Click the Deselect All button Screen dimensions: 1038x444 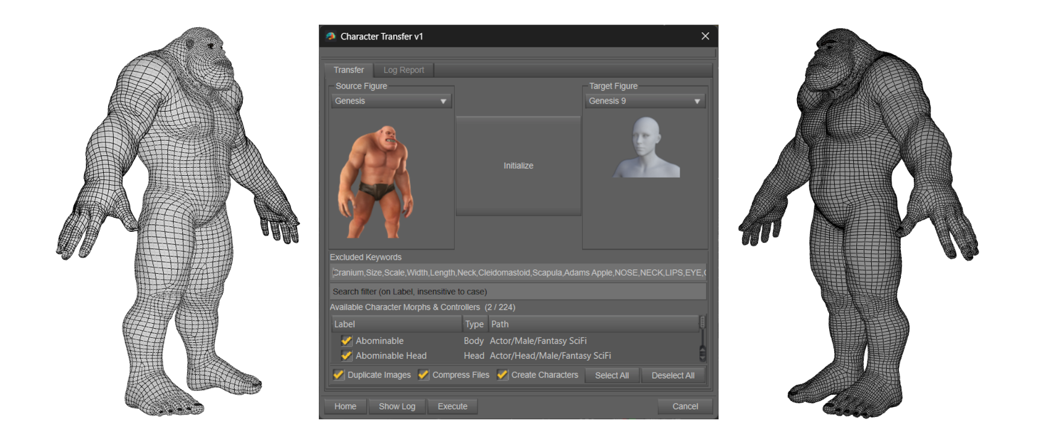[x=673, y=376]
